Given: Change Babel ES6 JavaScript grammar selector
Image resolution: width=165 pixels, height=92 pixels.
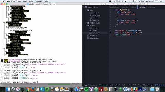Looking at the screenshot, I should 145,85.
